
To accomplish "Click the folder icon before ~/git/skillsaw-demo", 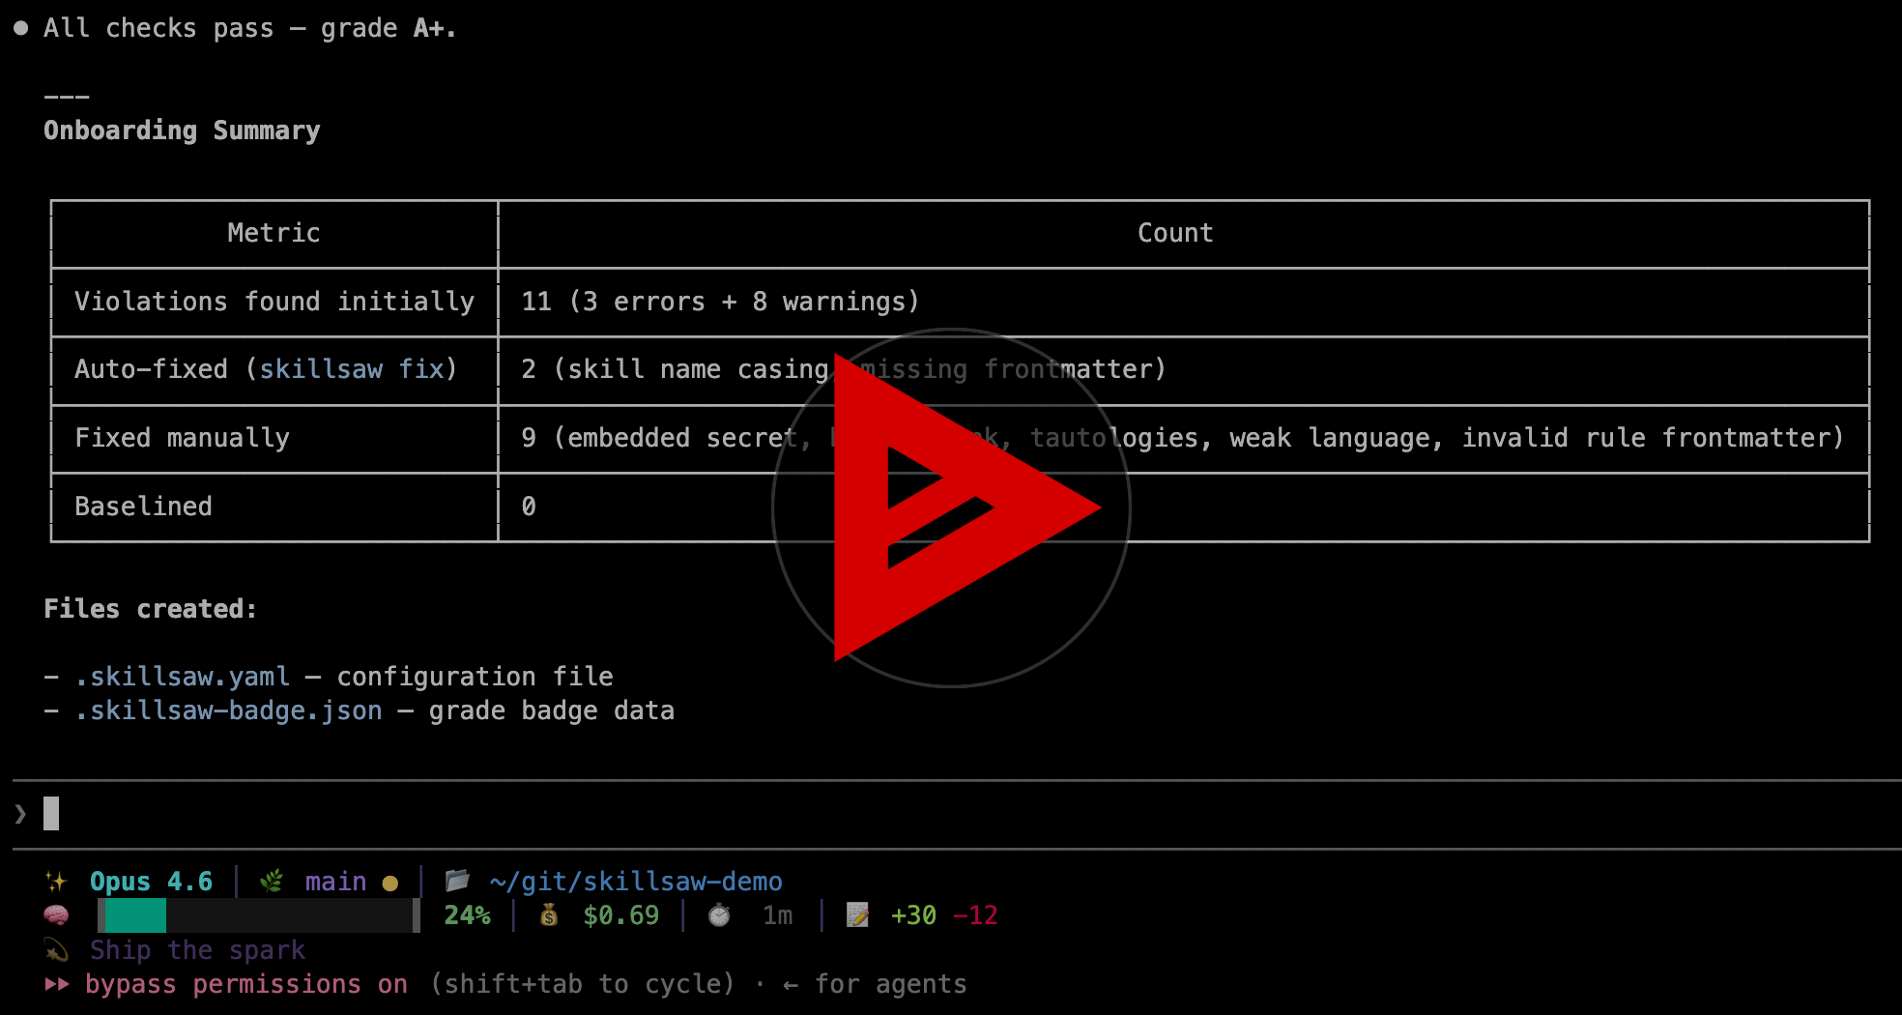I will coord(457,881).
